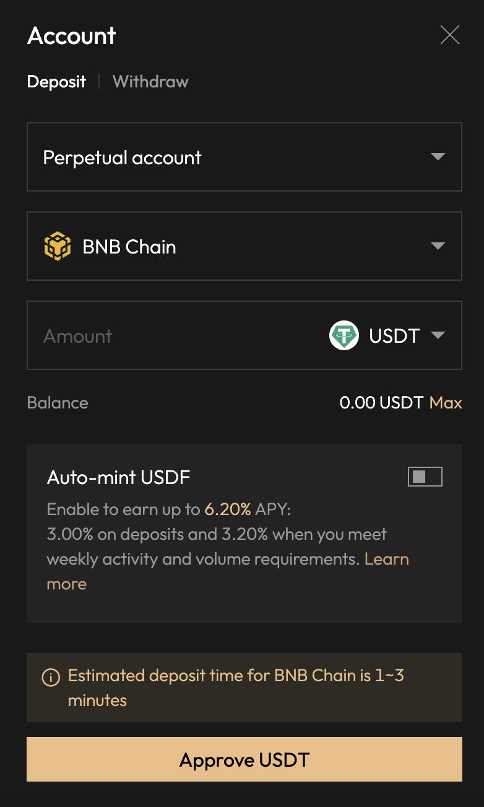Click the green Tether USDT coin icon
Viewport: 484px width, 807px height.
[344, 336]
